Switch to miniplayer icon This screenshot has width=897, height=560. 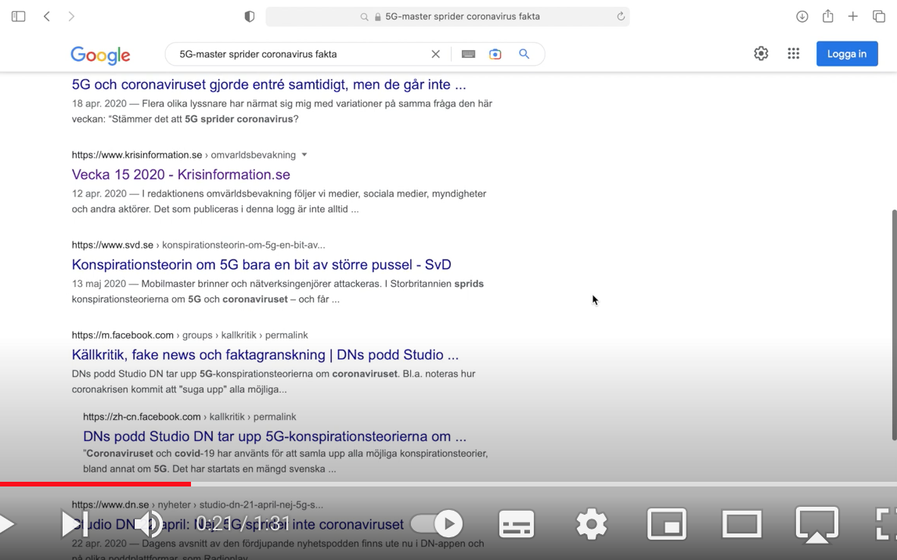coord(667,524)
